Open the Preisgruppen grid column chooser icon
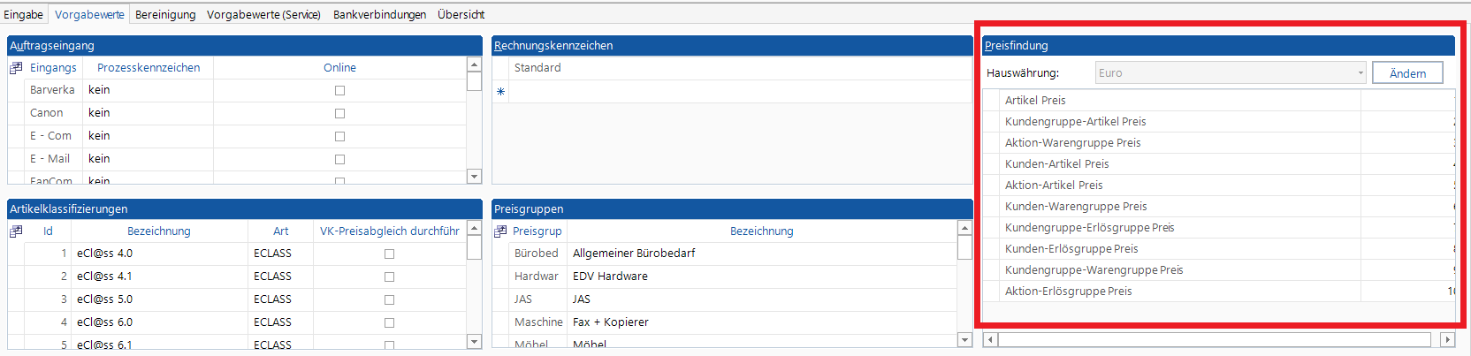This screenshot has height=356, width=1471. click(x=500, y=231)
